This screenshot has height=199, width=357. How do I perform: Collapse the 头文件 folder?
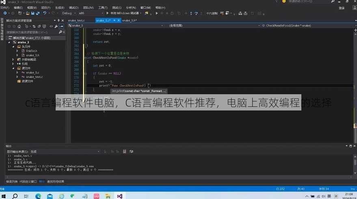point(13,47)
